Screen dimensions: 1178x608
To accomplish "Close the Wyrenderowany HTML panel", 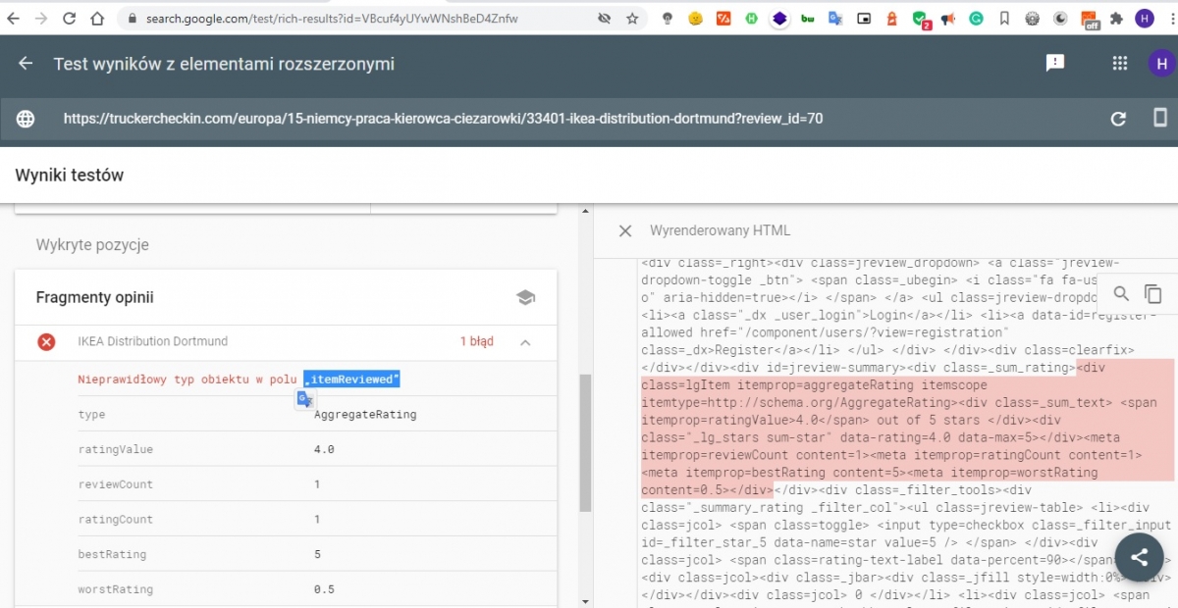I will tap(625, 230).
